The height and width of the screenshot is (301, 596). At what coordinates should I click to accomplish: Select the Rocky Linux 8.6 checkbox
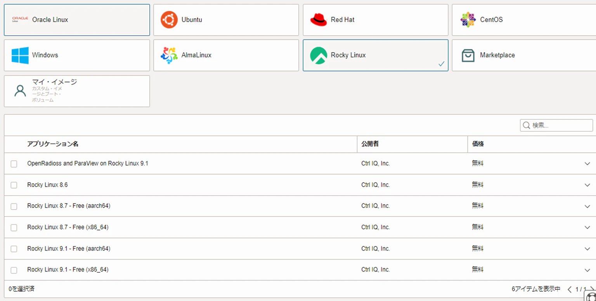(x=14, y=185)
